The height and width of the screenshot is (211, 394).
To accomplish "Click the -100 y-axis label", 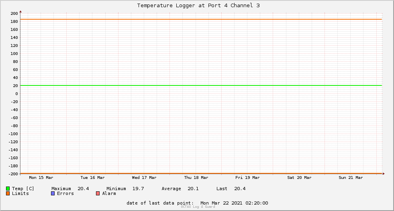I will [x=13, y=134].
